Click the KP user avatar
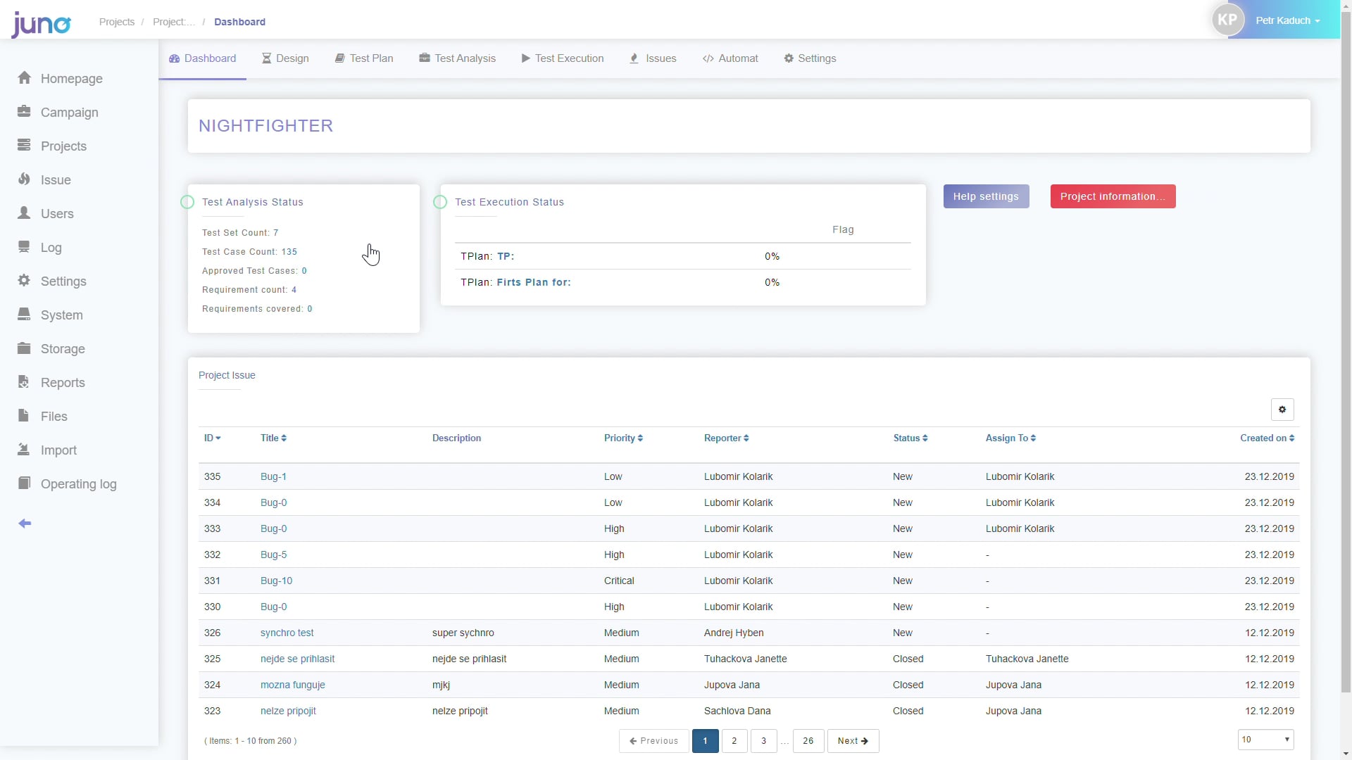The image size is (1352, 760). [x=1227, y=20]
